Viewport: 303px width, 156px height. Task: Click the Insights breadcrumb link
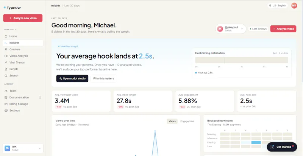click(x=55, y=6)
